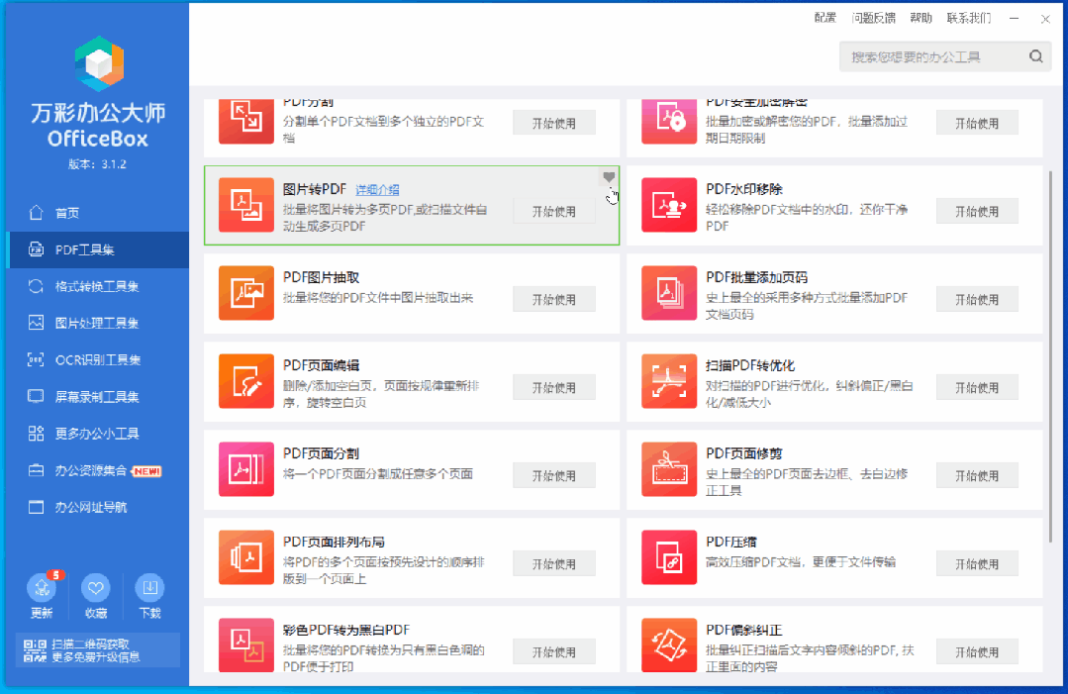
Task: Click 开始使用 for PDF倾斜纠正
Action: [977, 651]
